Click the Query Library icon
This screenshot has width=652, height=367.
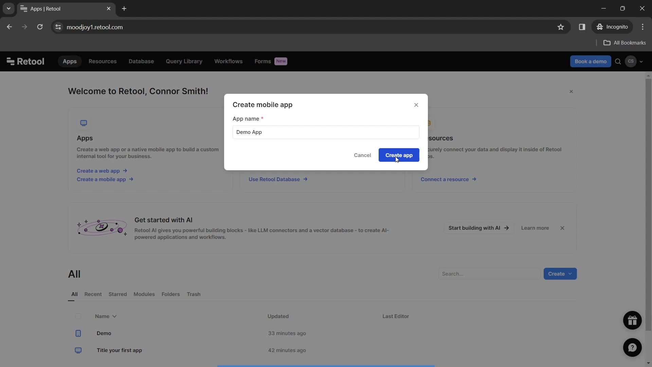pos(184,62)
